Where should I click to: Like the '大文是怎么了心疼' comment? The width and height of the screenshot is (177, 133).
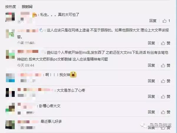(166, 96)
